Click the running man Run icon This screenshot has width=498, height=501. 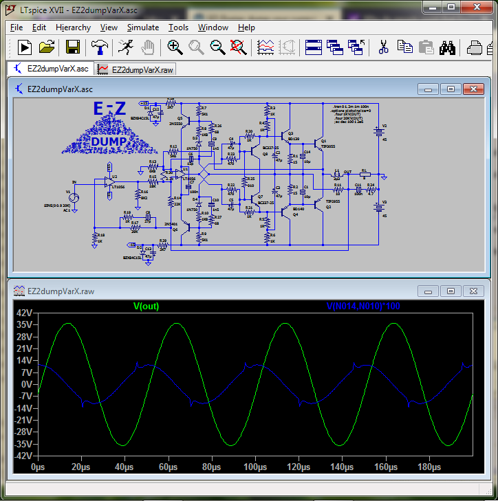(126, 47)
